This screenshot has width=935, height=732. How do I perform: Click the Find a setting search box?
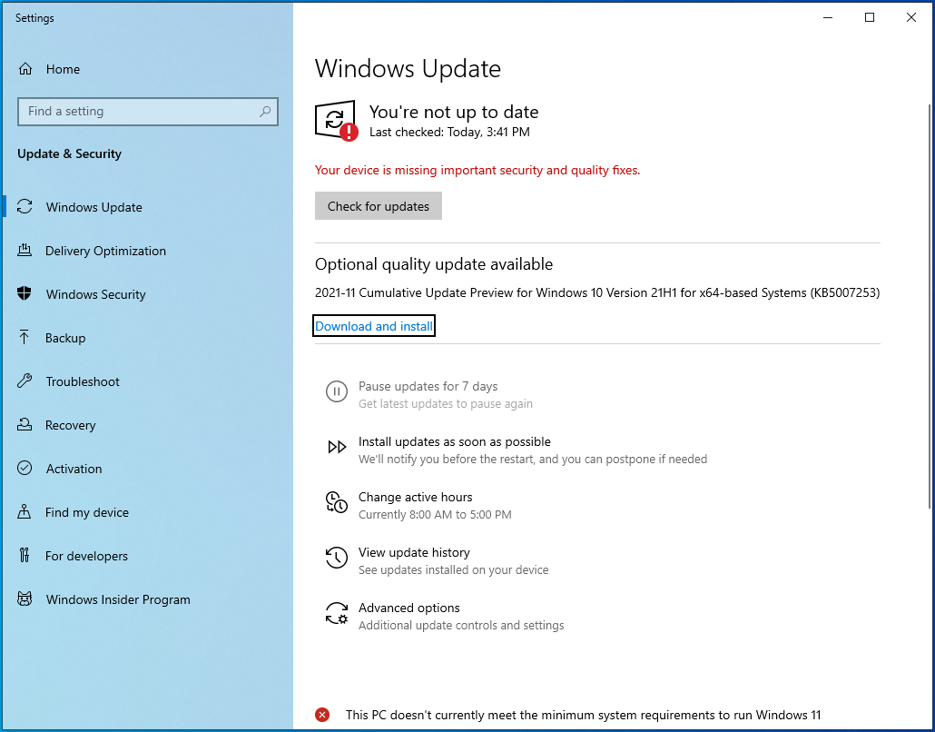pos(148,111)
